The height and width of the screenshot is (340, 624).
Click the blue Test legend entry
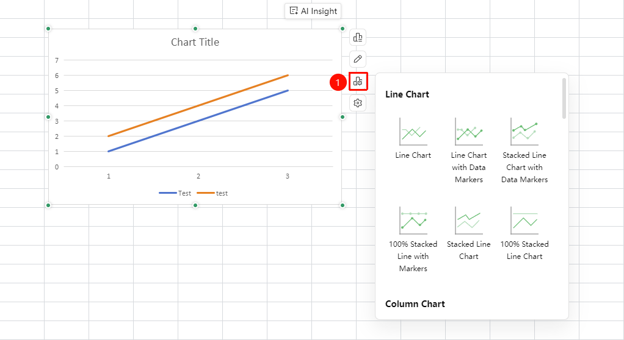pos(175,193)
